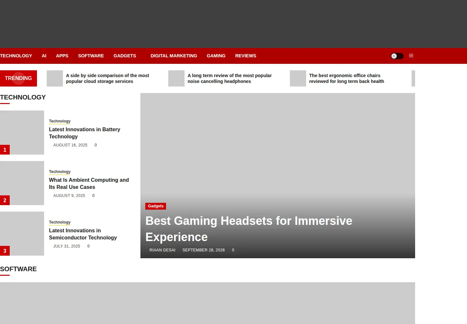Click the Gadgets category badge
Image resolution: width=467 pixels, height=324 pixels.
156,206
